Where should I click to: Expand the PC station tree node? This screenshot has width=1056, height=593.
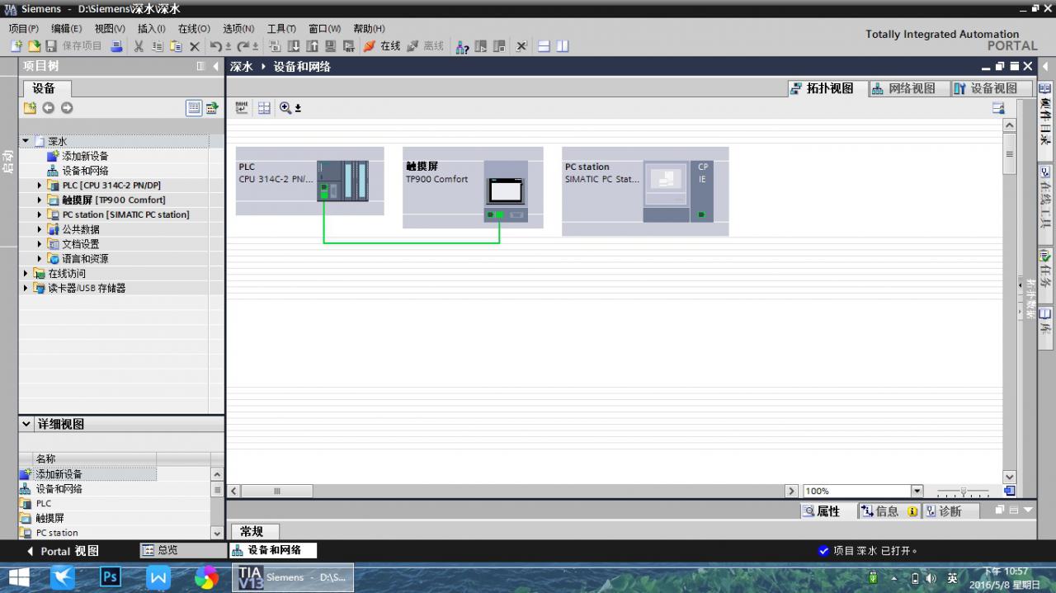click(x=39, y=214)
